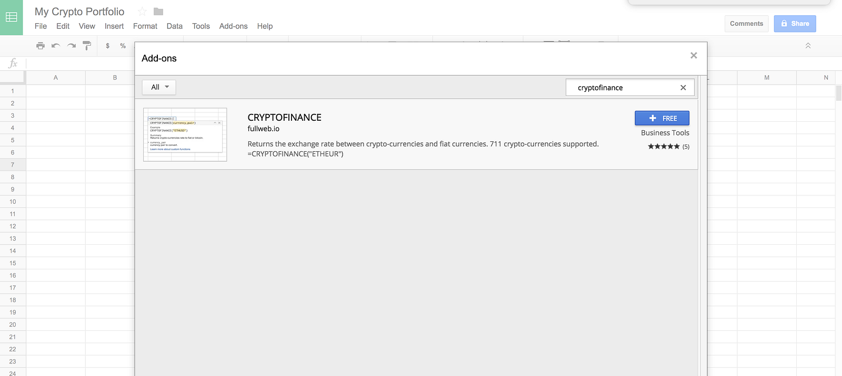Open the Google Sheets home icon
Screen dimensions: 842x376
coord(11,17)
